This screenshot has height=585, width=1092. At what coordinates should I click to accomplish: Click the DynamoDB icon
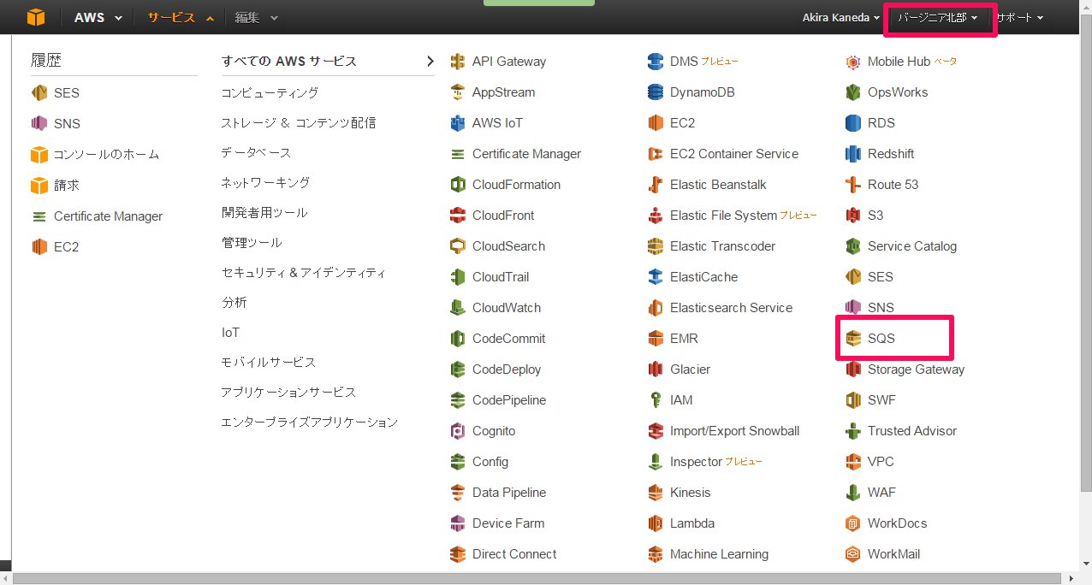coord(656,92)
